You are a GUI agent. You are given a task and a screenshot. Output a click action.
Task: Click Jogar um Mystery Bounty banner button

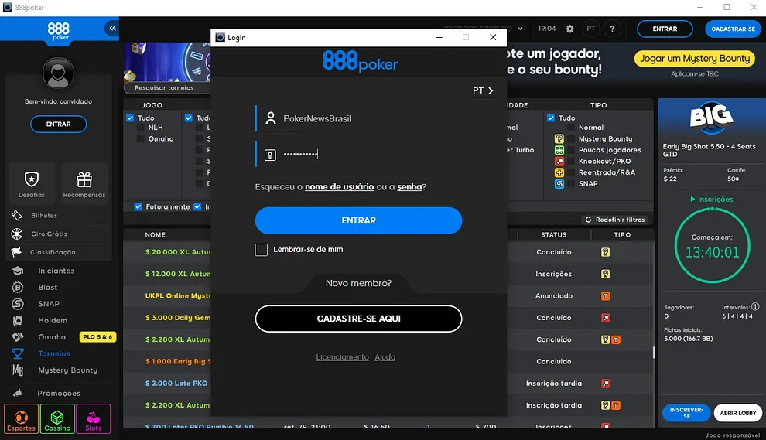pyautogui.click(x=695, y=59)
